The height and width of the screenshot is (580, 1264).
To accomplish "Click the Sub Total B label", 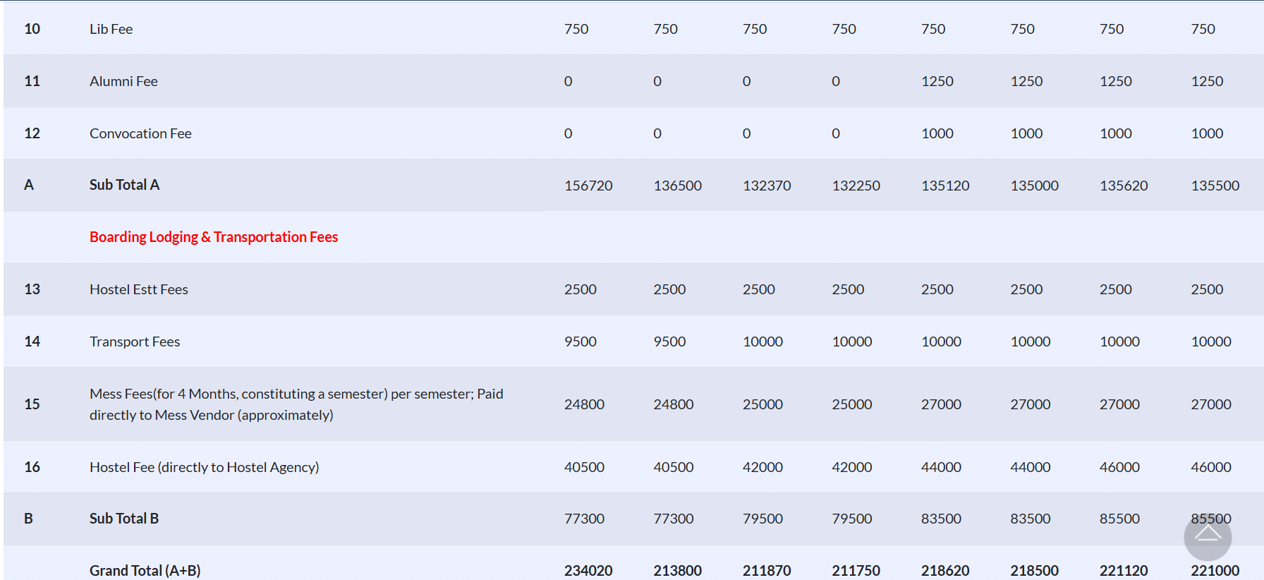I will [x=124, y=519].
